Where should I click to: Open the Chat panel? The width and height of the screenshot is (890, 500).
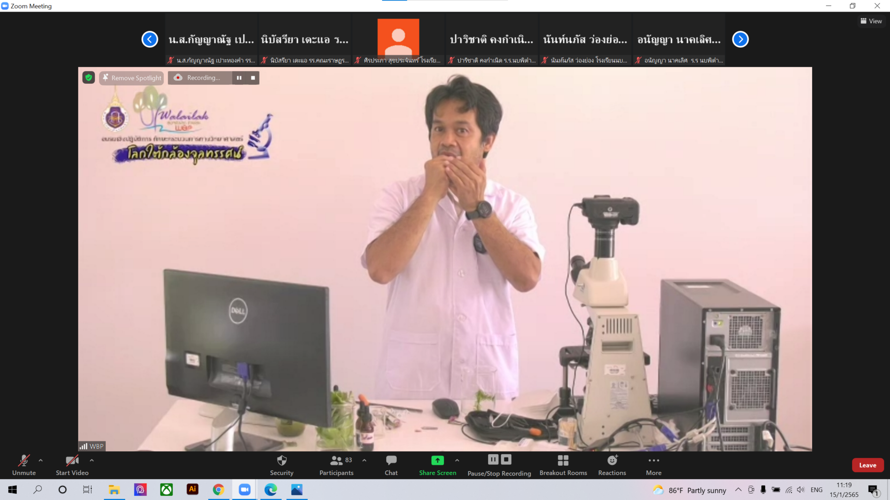[391, 465]
